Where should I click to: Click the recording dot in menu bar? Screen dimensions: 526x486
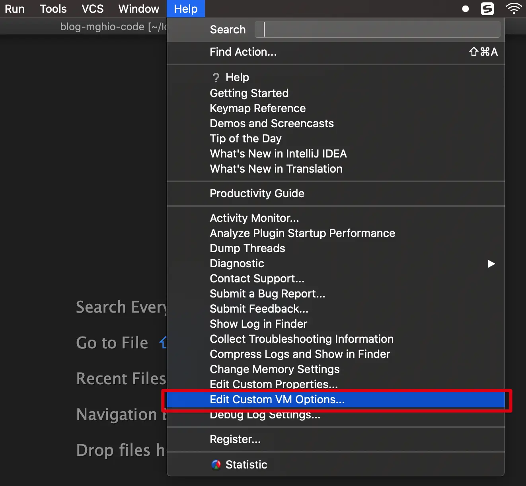pos(465,8)
